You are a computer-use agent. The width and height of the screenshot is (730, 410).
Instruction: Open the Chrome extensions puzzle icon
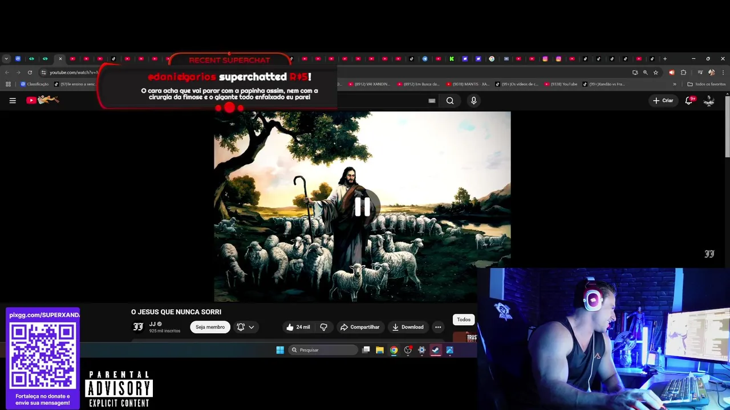pos(683,72)
